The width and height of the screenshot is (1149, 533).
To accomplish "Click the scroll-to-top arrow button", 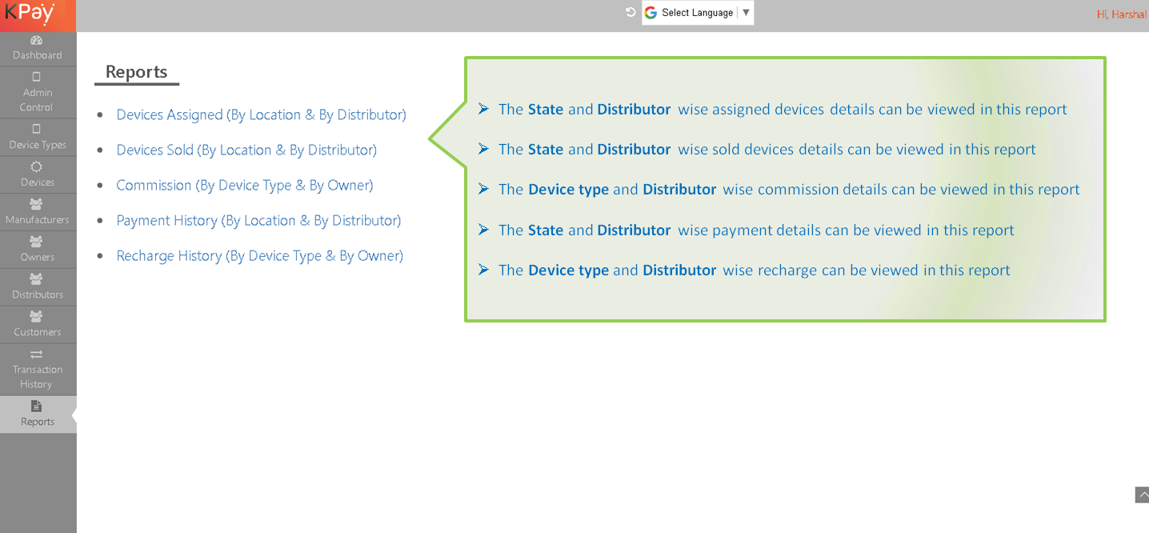I will (1142, 495).
